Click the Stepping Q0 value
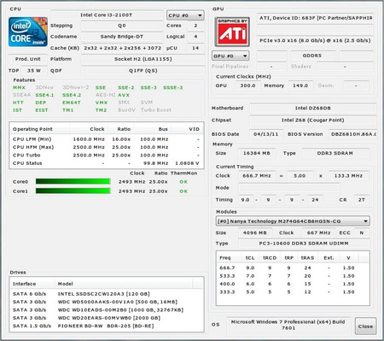384x341 pixels. (x=122, y=26)
